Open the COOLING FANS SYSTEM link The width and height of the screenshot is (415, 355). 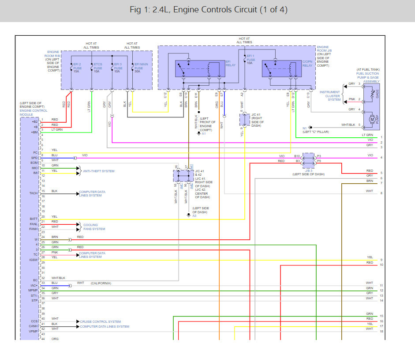(x=94, y=227)
